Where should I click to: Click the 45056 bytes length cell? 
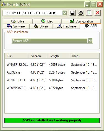[57, 65]
